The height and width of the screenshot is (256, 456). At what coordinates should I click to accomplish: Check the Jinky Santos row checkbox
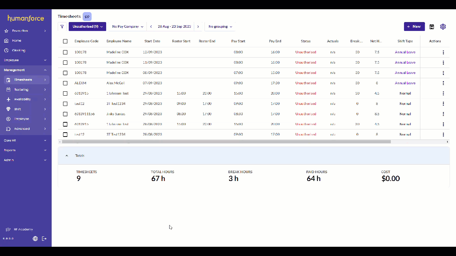65,114
